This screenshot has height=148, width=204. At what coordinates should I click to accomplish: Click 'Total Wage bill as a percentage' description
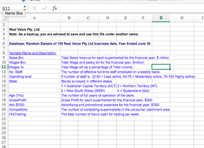[97, 67]
